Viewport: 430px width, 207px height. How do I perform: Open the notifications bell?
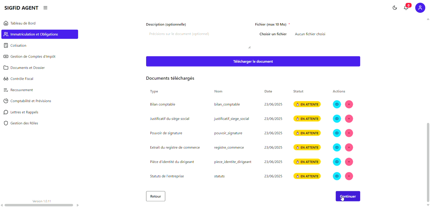tap(406, 8)
